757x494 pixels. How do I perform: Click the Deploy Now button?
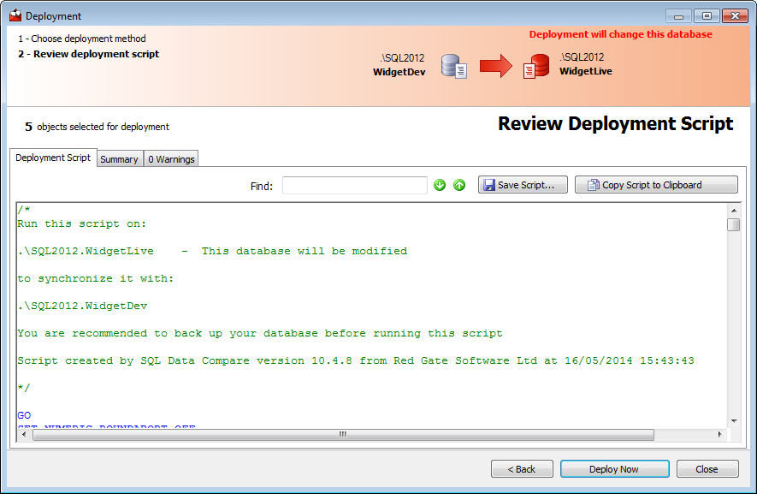(614, 469)
